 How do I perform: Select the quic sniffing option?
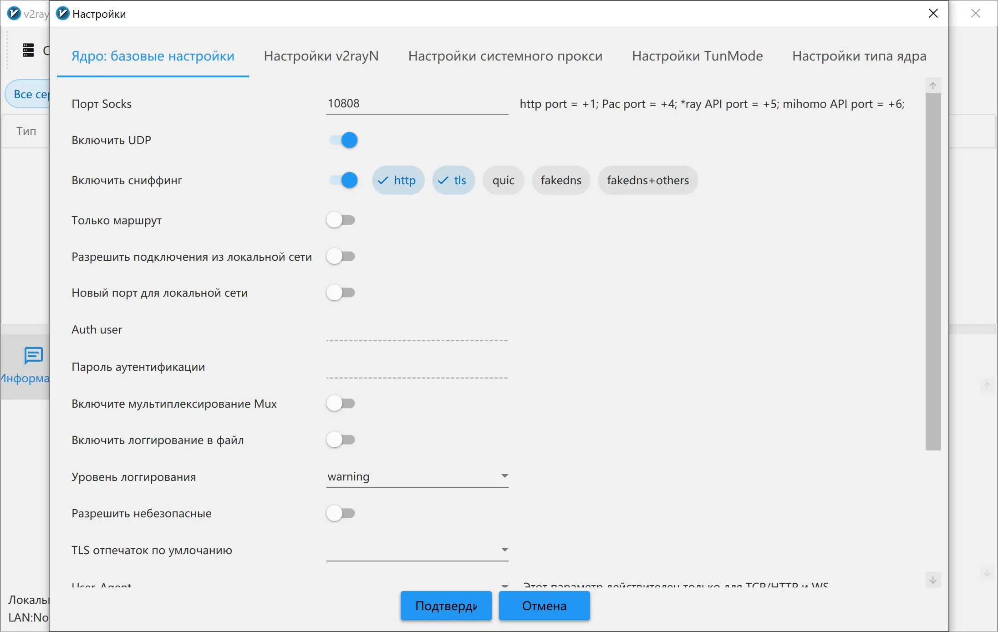coord(503,180)
